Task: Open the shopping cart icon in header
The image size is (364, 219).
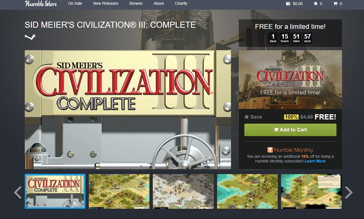Action: 335,4
